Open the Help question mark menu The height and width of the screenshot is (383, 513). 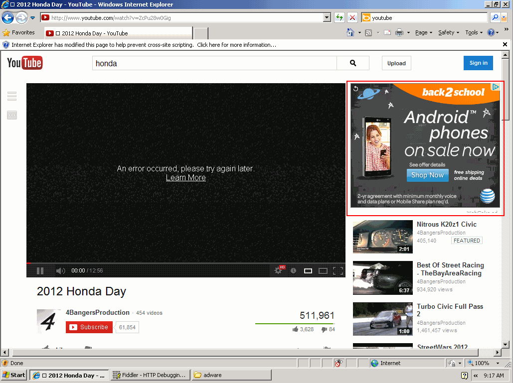click(493, 33)
